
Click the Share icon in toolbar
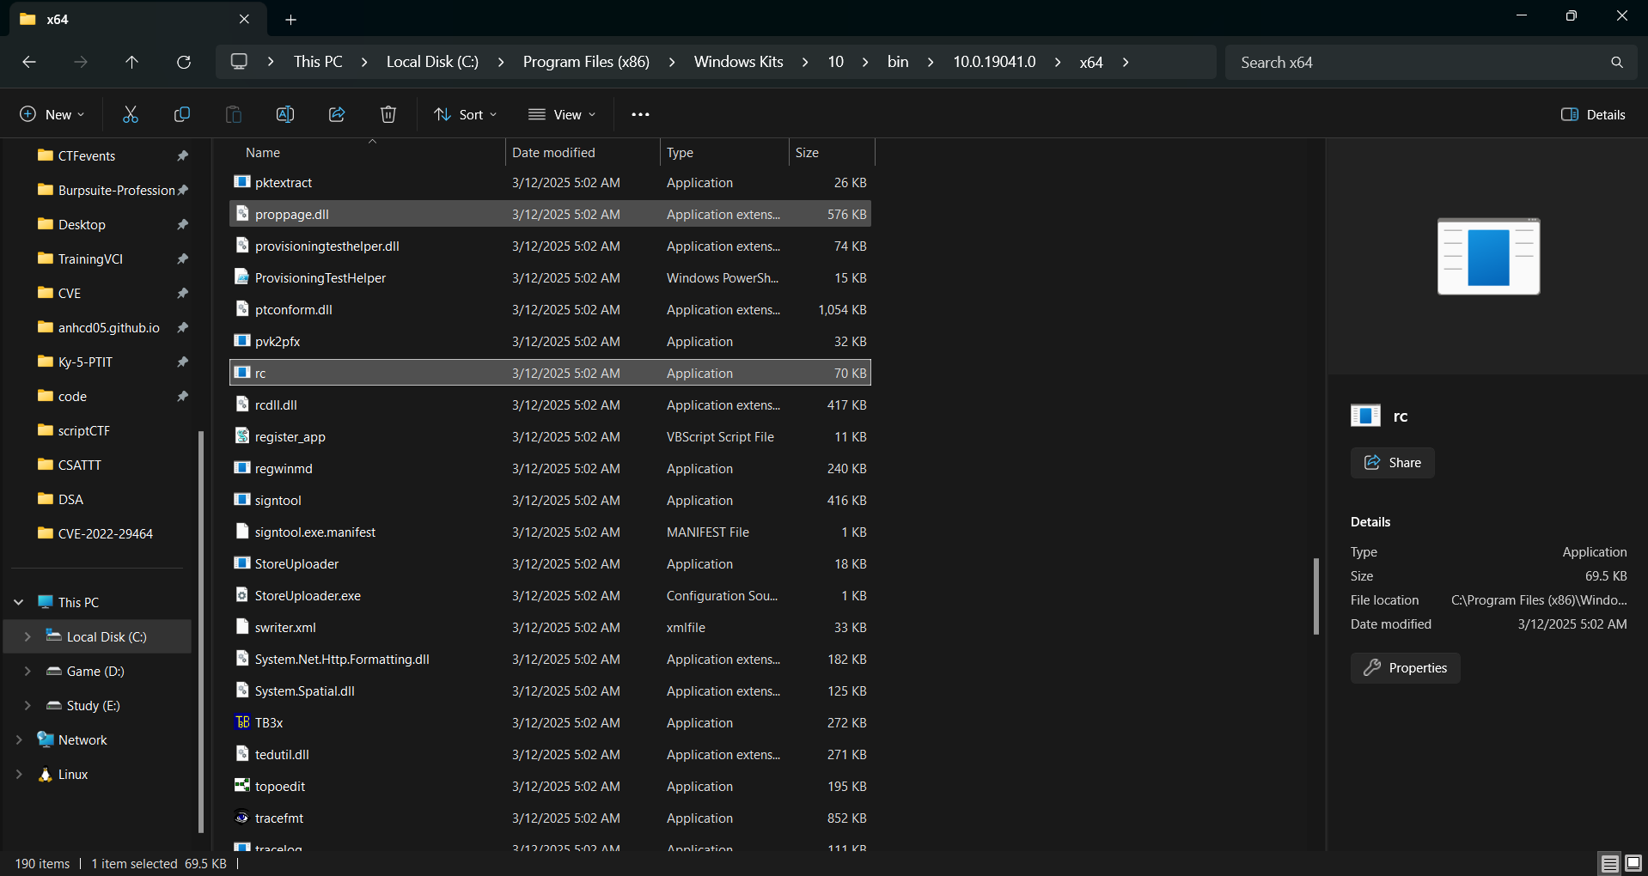tap(337, 114)
